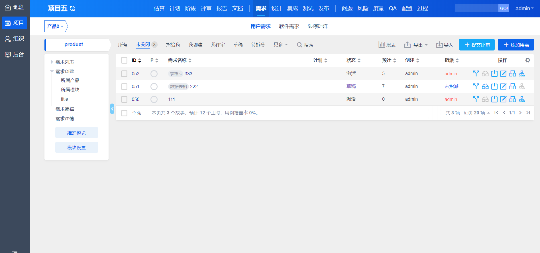
Task: Open project switcher icon beside 项目五
Action: point(72,9)
